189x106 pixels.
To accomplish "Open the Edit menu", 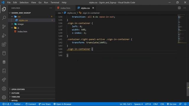I will (15, 2).
